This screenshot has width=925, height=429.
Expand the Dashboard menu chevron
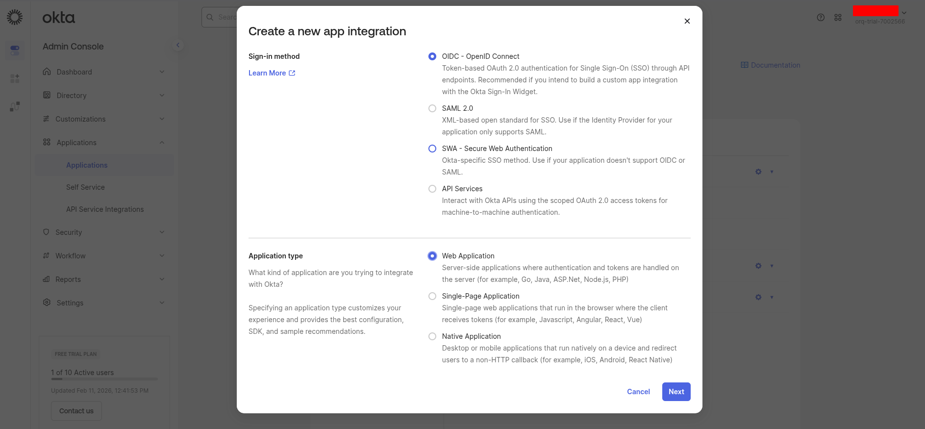tap(162, 72)
